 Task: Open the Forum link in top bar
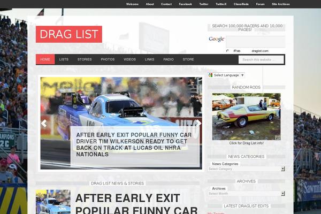(x=260, y=4)
